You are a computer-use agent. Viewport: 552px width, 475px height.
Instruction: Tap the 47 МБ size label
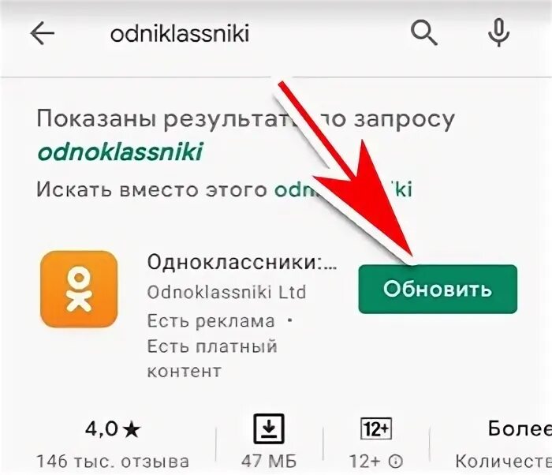pyautogui.click(x=269, y=461)
